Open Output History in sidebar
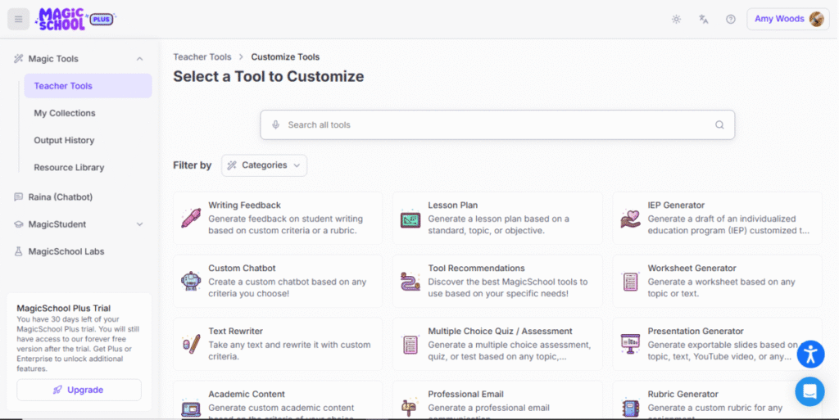839x420 pixels. click(x=64, y=140)
